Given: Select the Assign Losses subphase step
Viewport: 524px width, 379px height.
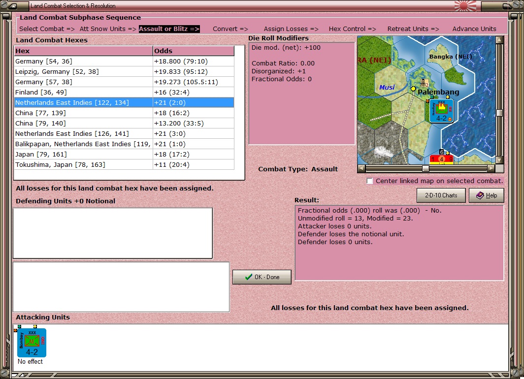Looking at the screenshot, I should click(x=291, y=29).
